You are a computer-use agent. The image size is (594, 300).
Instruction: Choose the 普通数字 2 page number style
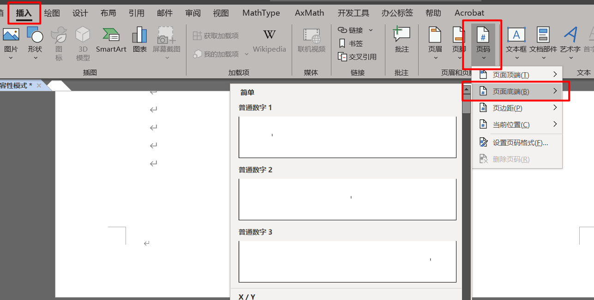click(x=348, y=199)
